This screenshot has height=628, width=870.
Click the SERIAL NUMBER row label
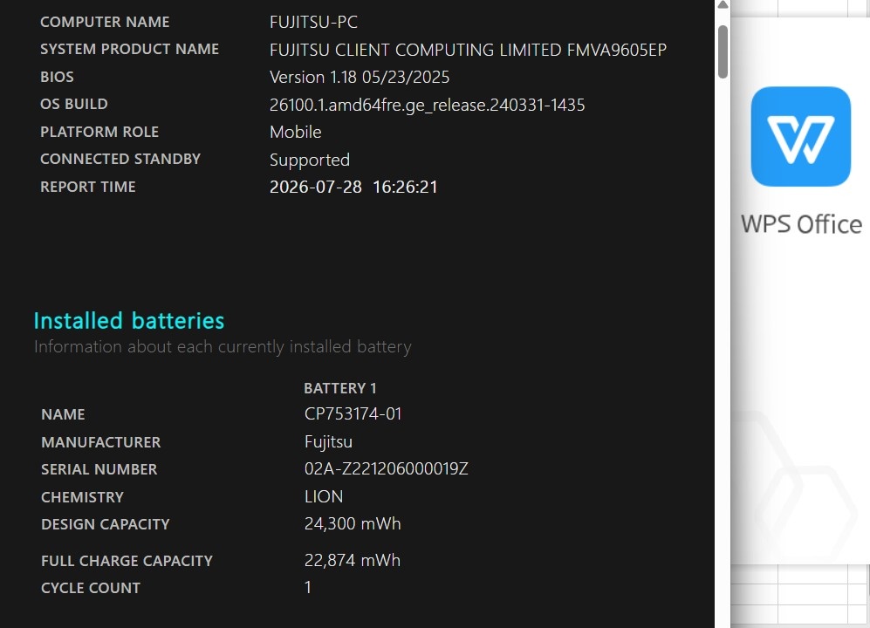(99, 469)
